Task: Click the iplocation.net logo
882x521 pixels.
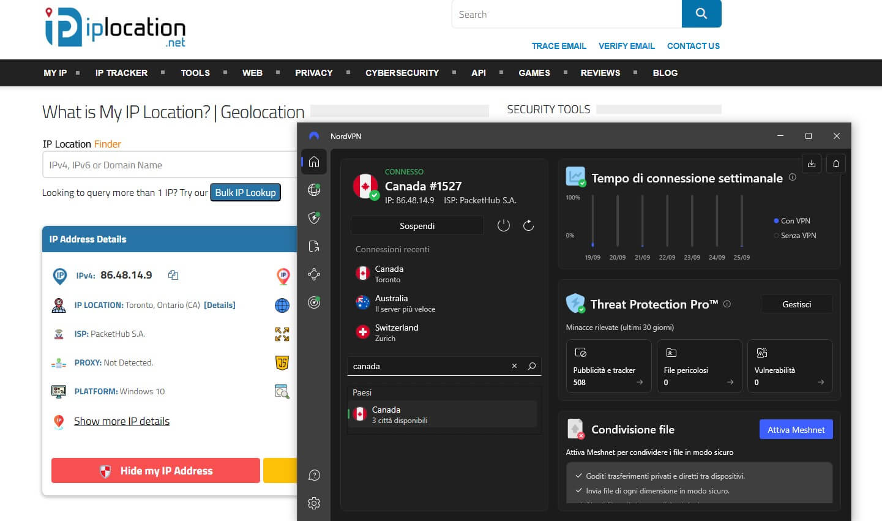Action: pos(115,28)
